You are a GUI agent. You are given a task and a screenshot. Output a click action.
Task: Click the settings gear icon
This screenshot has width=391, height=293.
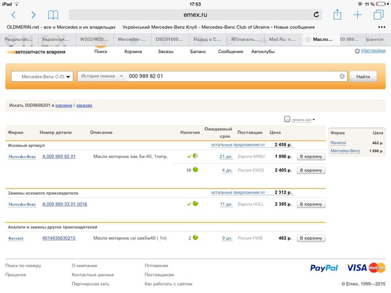357,51
